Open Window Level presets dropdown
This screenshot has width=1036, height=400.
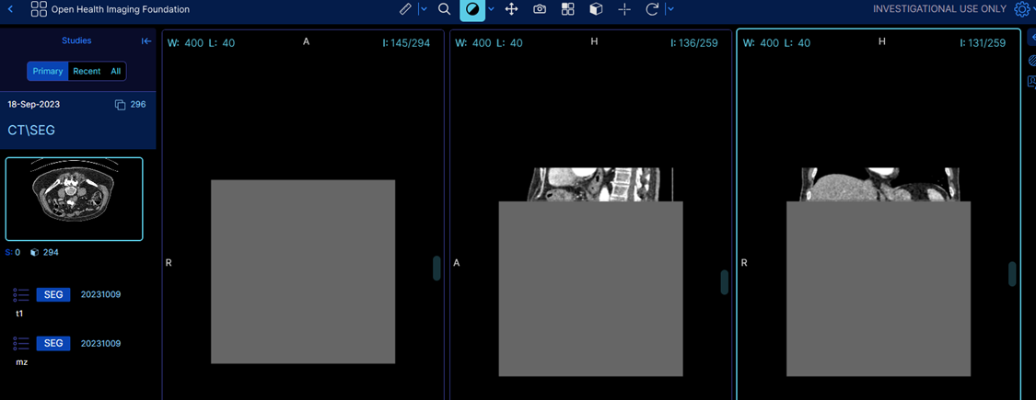click(x=491, y=9)
